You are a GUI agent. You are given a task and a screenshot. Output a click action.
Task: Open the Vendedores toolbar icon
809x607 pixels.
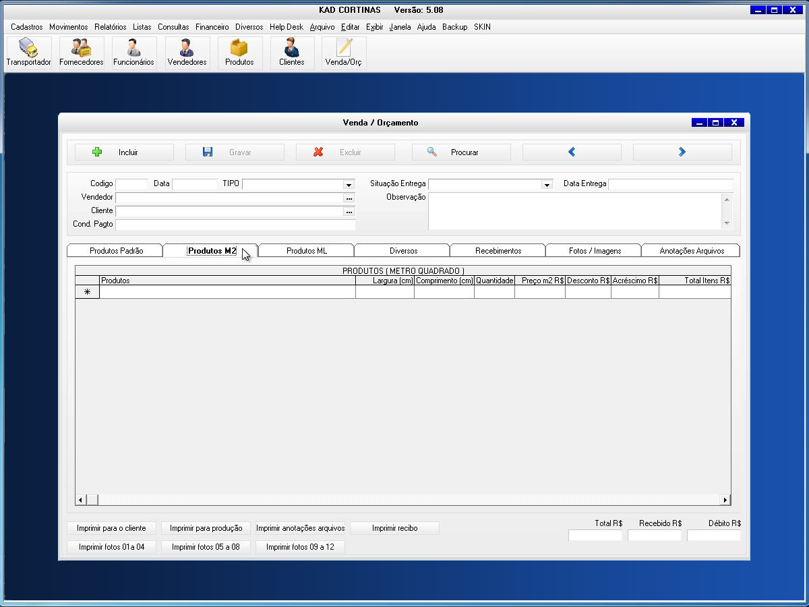pos(187,53)
